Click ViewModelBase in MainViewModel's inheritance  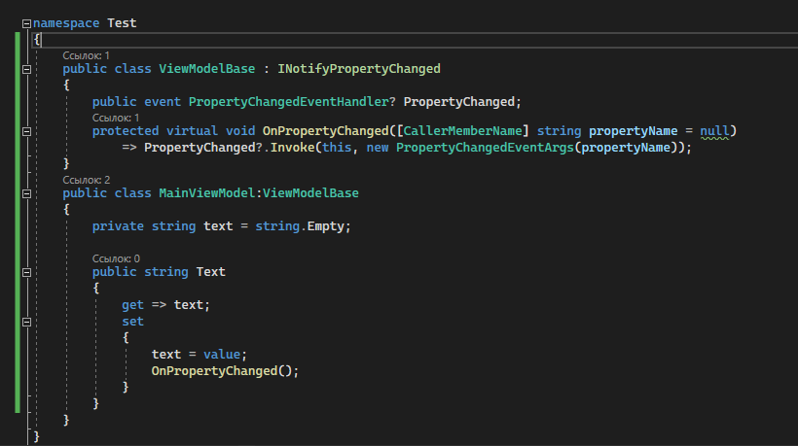(310, 193)
